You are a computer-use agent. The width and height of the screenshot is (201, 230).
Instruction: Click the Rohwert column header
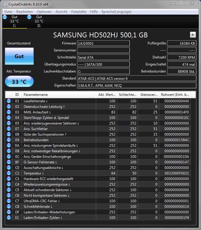click(x=175, y=95)
